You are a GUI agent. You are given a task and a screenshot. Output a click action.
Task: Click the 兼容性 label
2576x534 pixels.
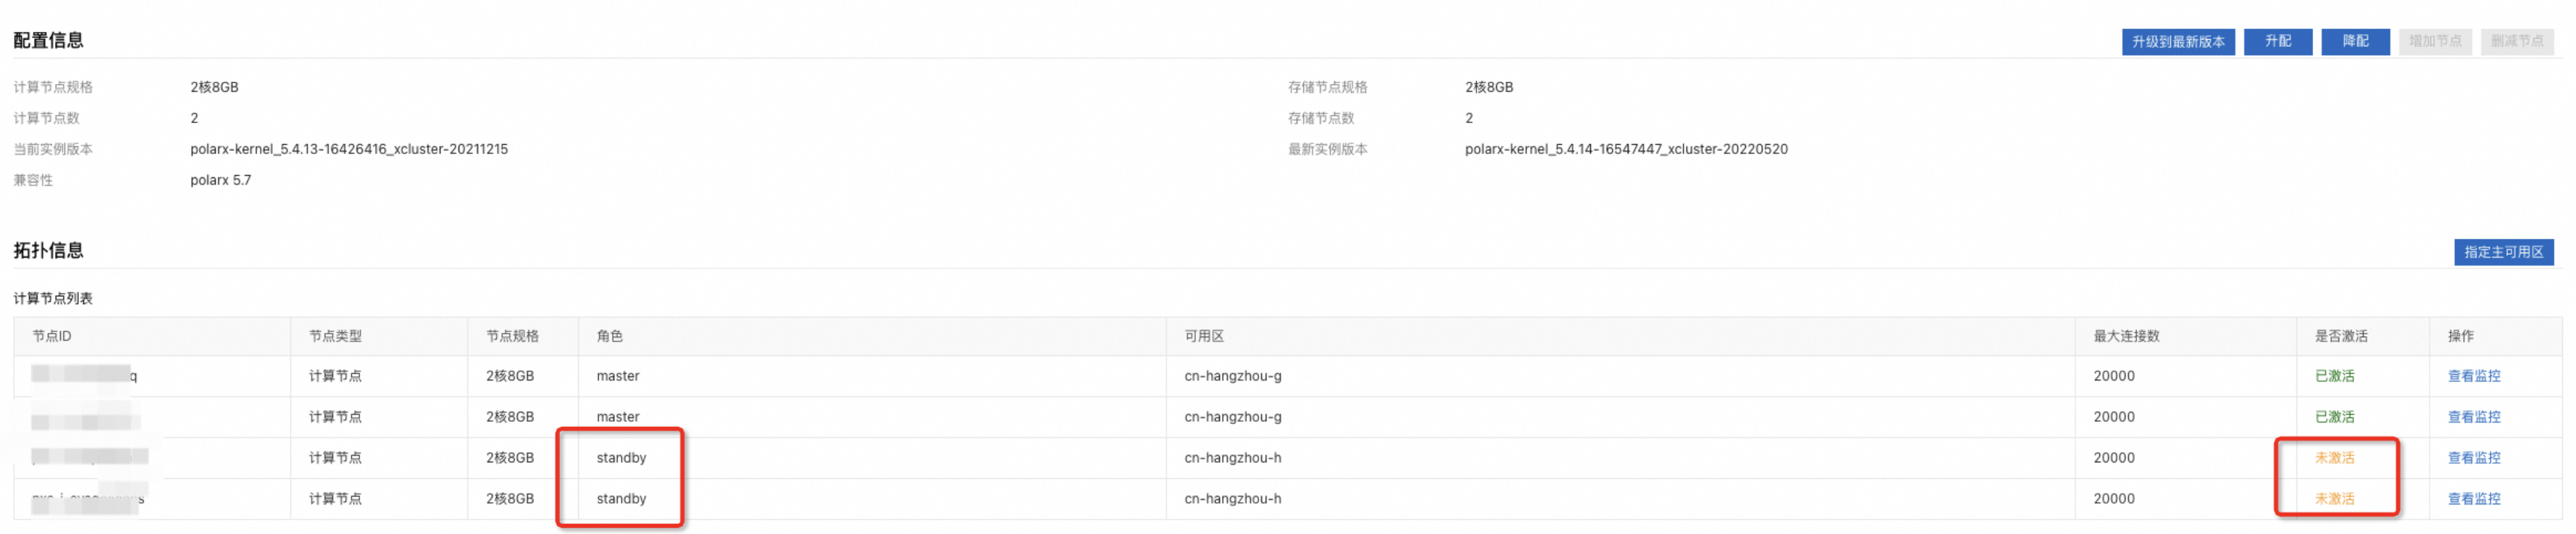click(x=33, y=181)
